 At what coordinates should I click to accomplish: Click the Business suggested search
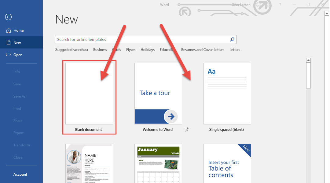pos(100,50)
